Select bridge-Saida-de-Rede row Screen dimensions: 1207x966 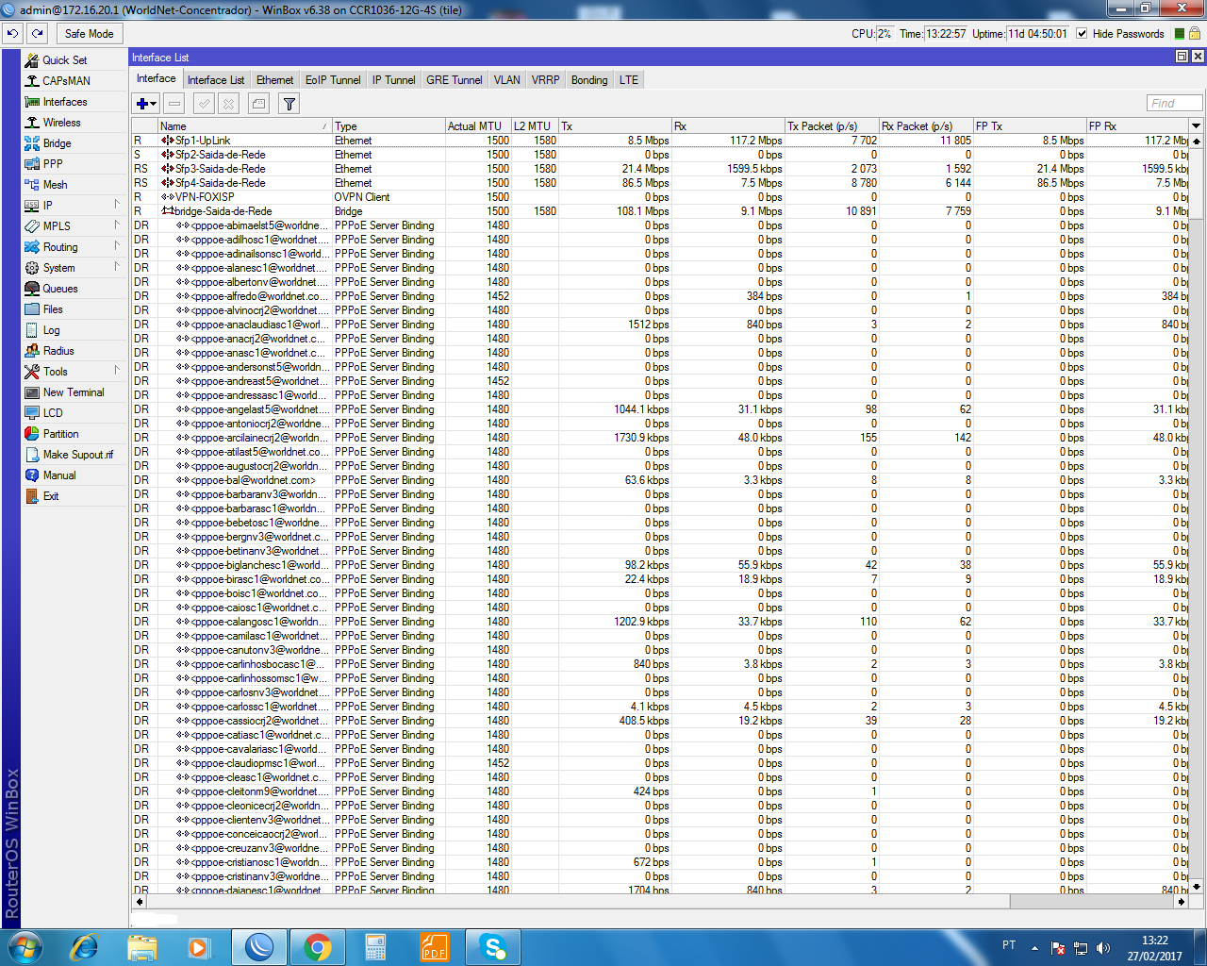(x=660, y=211)
